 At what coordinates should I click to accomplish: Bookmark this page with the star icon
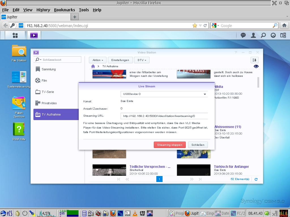(195, 25)
